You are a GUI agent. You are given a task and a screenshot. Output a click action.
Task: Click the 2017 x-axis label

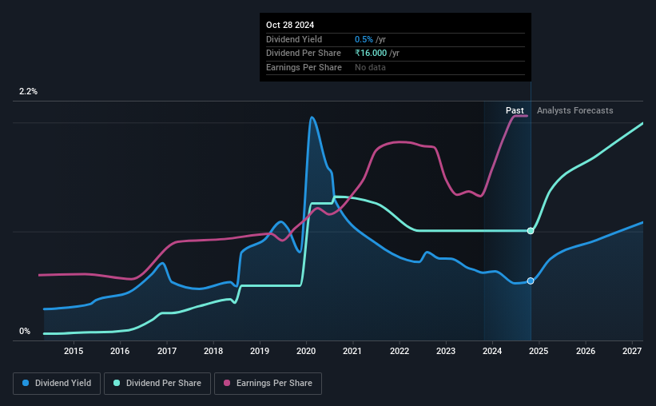tap(166, 351)
